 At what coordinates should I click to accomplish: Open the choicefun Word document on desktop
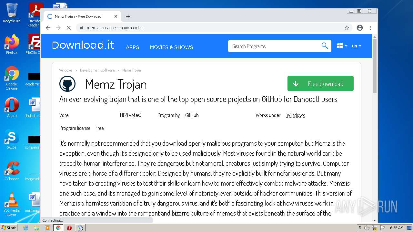pyautogui.click(x=33, y=107)
